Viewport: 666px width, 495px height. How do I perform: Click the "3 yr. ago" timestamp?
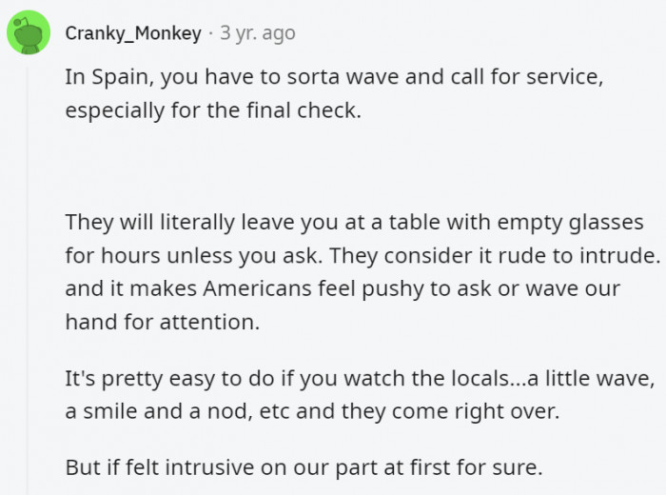(x=258, y=33)
